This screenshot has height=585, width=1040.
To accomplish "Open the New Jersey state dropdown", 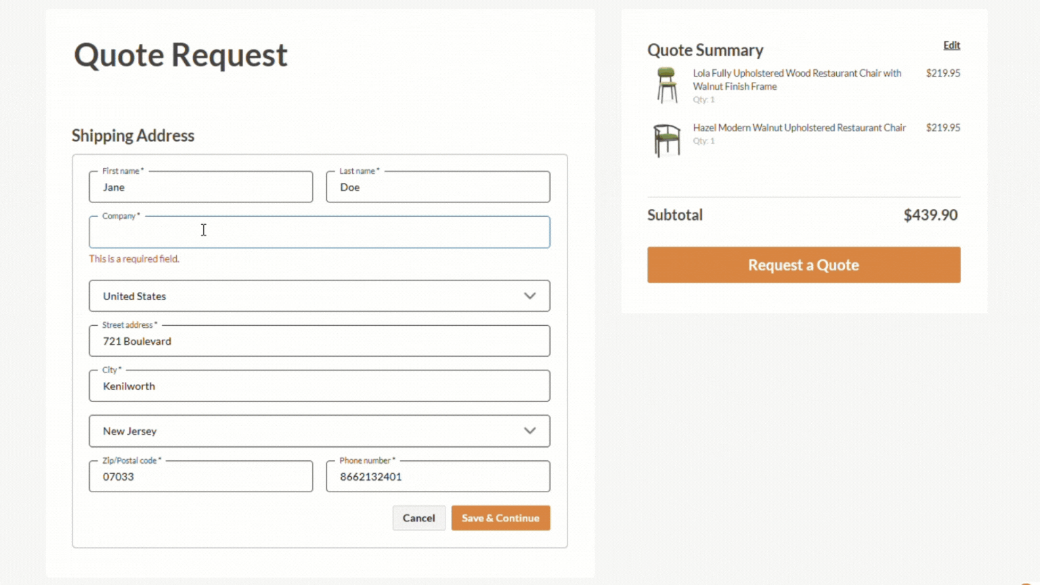I will click(x=319, y=431).
